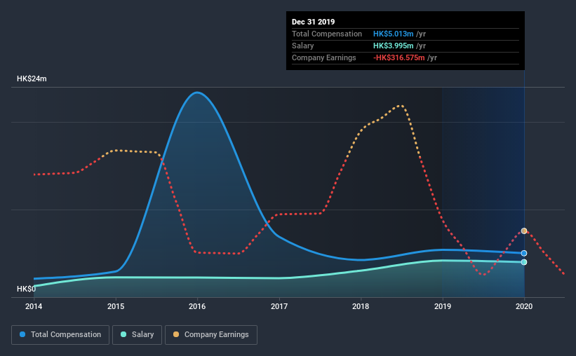Image resolution: width=576 pixels, height=356 pixels.
Task: Click the 2019 x-axis label
Action: 443,306
